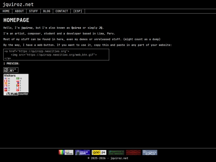Click the Russia flag in Visitors
The width and height of the screenshot is (216, 162).
6,88
